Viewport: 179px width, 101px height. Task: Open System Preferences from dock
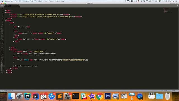tap(67, 96)
